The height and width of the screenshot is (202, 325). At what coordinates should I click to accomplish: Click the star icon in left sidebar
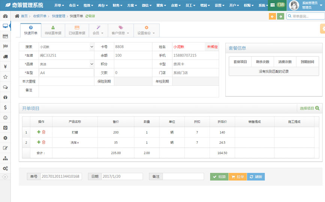tap(5, 77)
